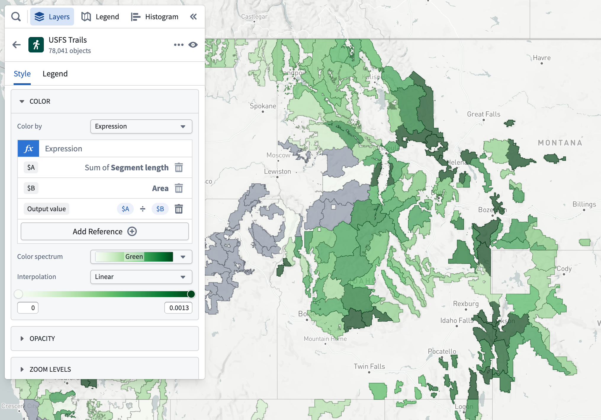Click the maximum value field 0.0013
The height and width of the screenshot is (420, 601).
179,308
